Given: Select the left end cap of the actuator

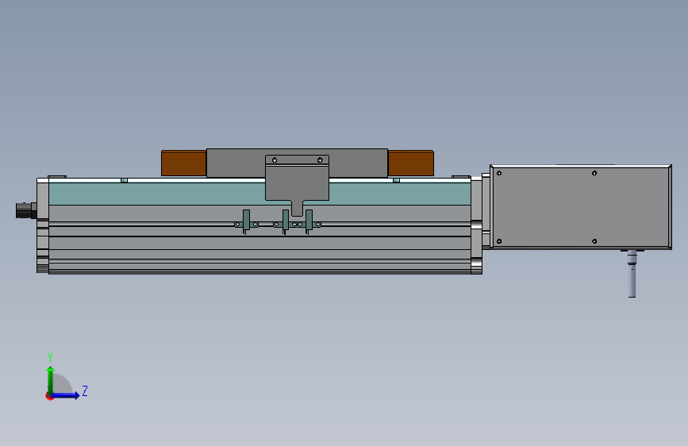Looking at the screenshot, I should tap(43, 225).
